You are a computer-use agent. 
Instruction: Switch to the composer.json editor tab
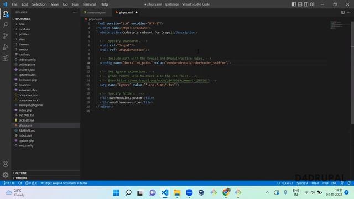click(x=96, y=12)
